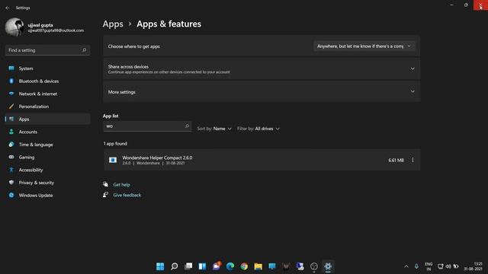
Task: Click the Get help icon
Action: 105,184
